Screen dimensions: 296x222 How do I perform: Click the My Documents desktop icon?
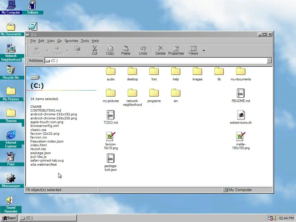[11, 29]
